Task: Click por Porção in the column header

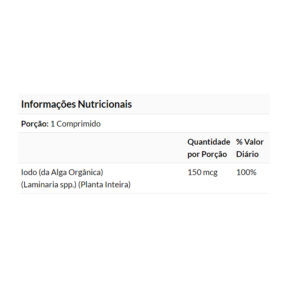Action: click(207, 154)
